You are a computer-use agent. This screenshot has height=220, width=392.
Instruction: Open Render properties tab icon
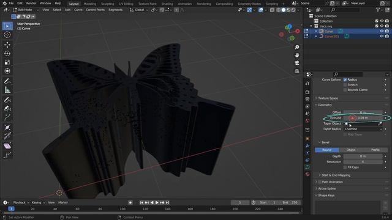(x=307, y=92)
